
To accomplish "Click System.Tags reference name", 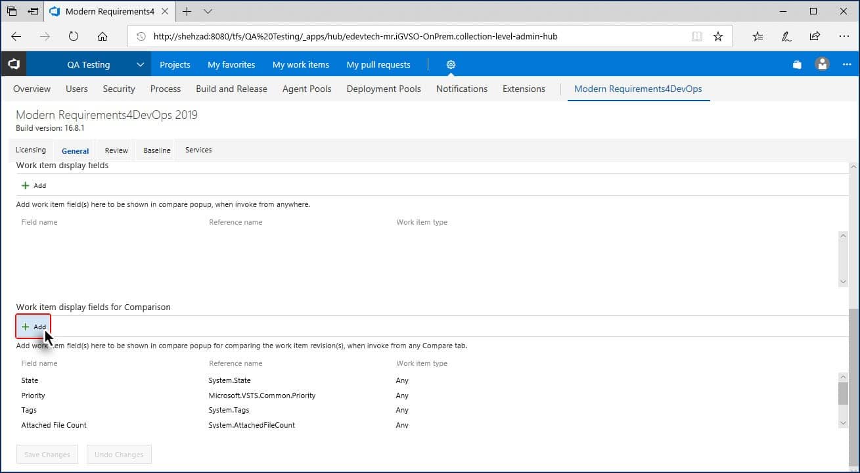I will tap(229, 410).
